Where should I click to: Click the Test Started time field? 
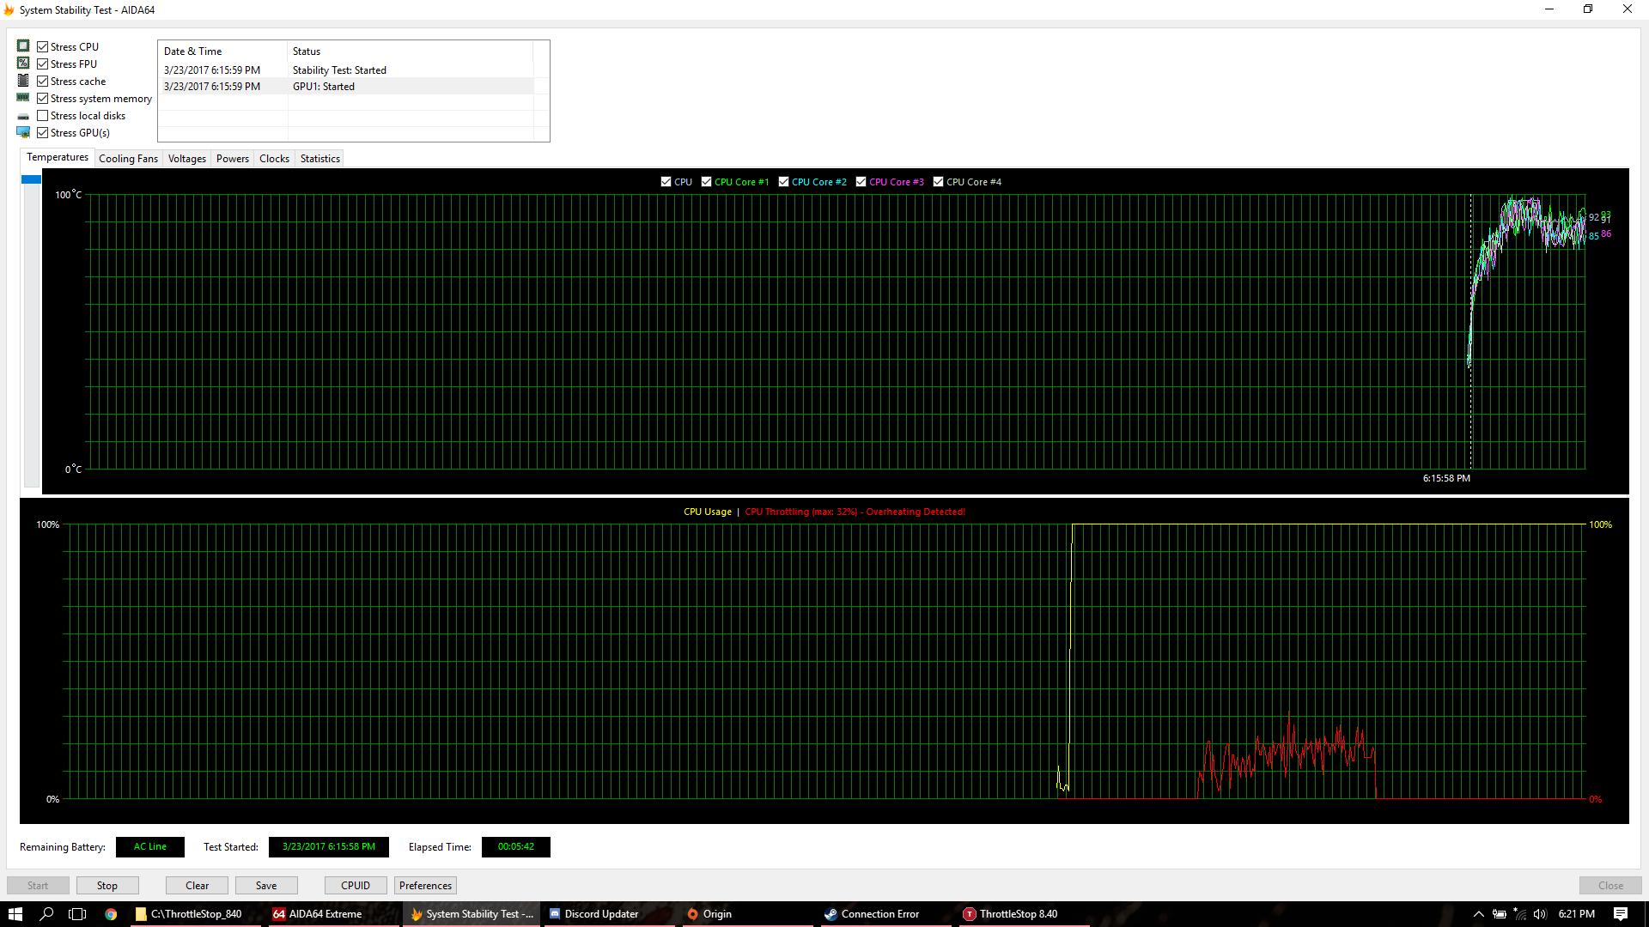(x=329, y=846)
